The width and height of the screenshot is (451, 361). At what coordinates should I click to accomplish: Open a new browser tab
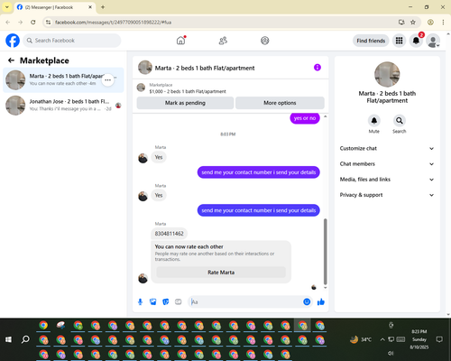click(x=103, y=7)
